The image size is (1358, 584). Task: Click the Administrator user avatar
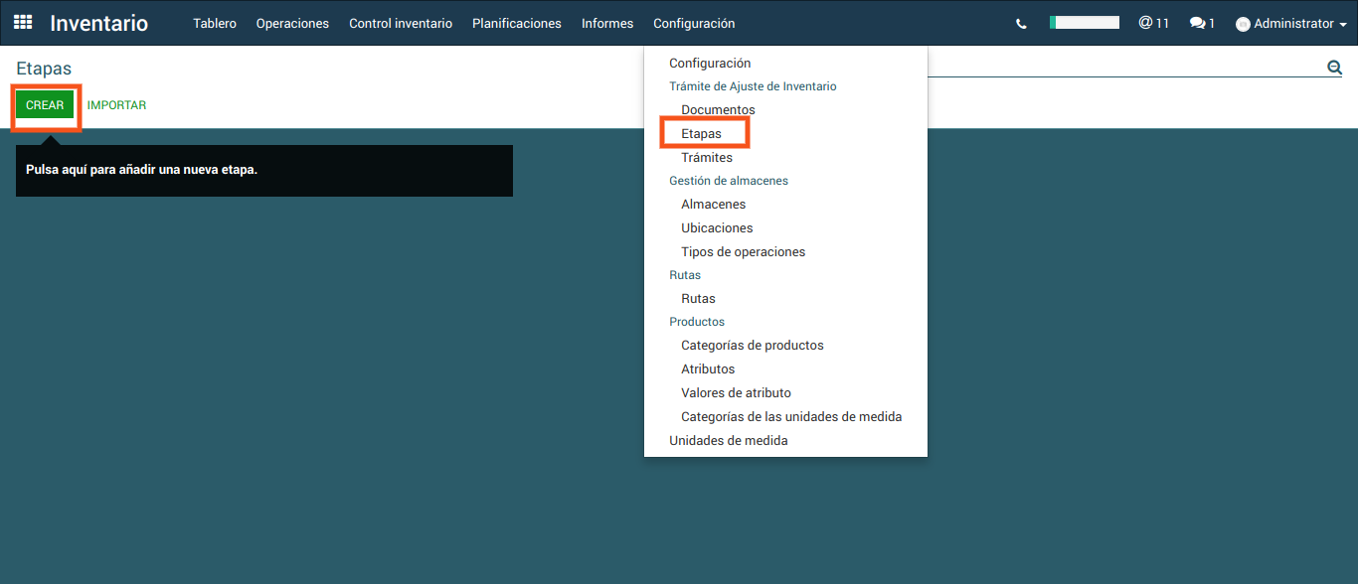[1243, 24]
